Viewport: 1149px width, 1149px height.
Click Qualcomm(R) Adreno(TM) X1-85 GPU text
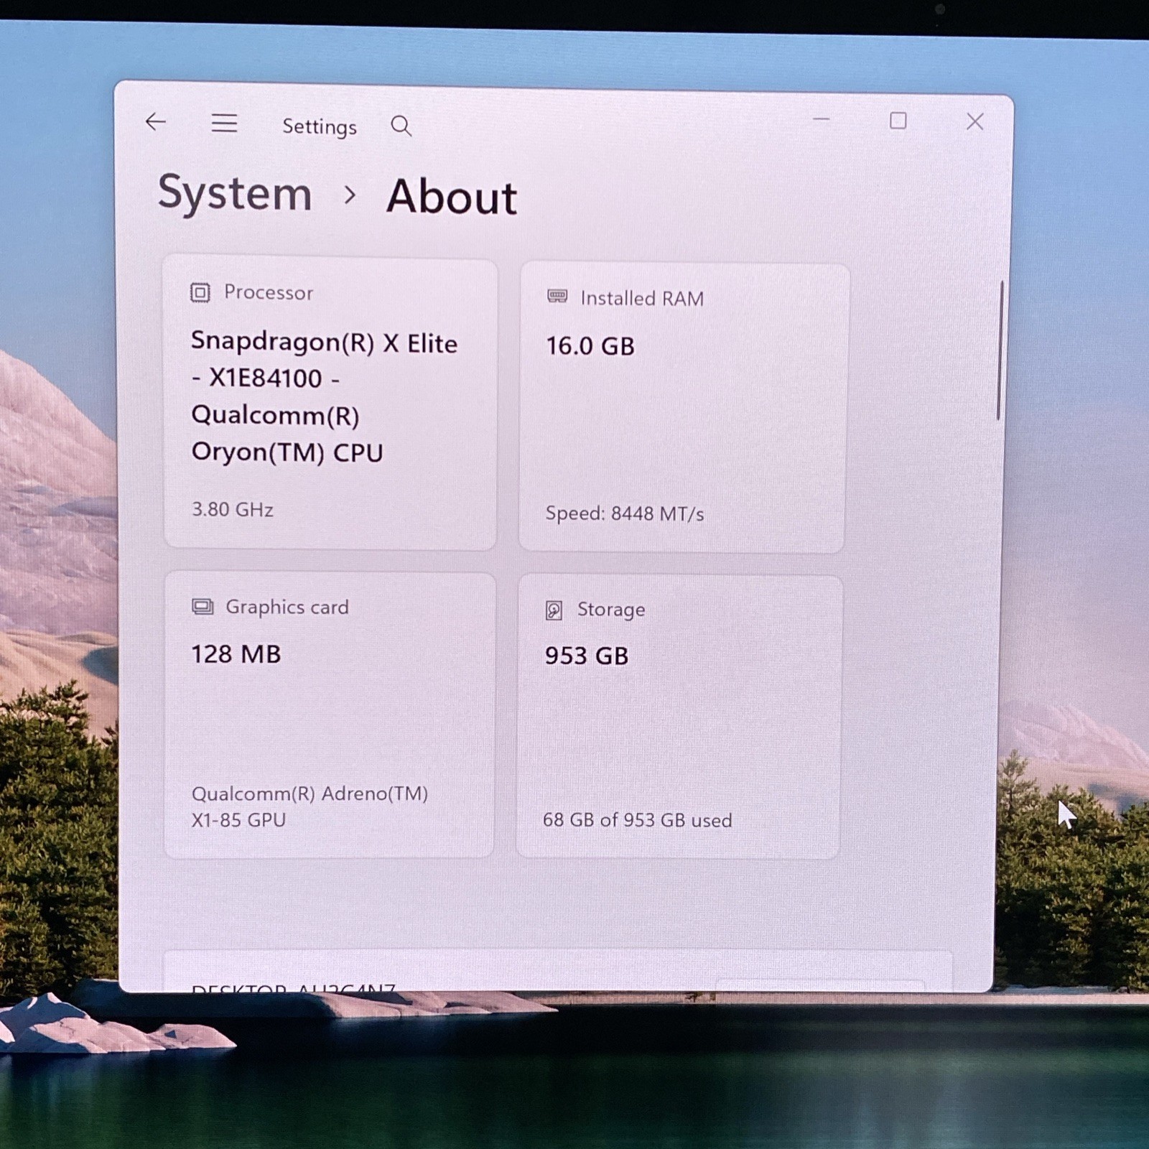point(310,806)
